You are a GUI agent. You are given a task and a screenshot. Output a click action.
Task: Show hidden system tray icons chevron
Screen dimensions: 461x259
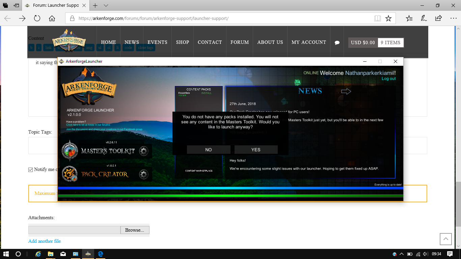402,254
